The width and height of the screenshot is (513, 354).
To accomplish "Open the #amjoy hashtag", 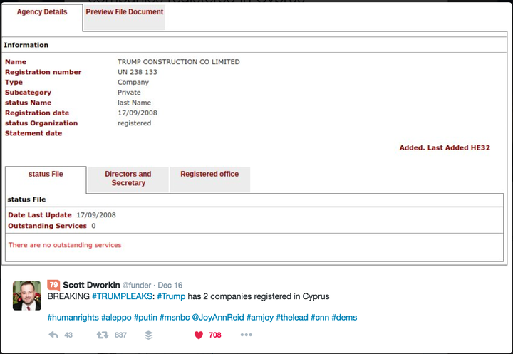I will (260, 318).
